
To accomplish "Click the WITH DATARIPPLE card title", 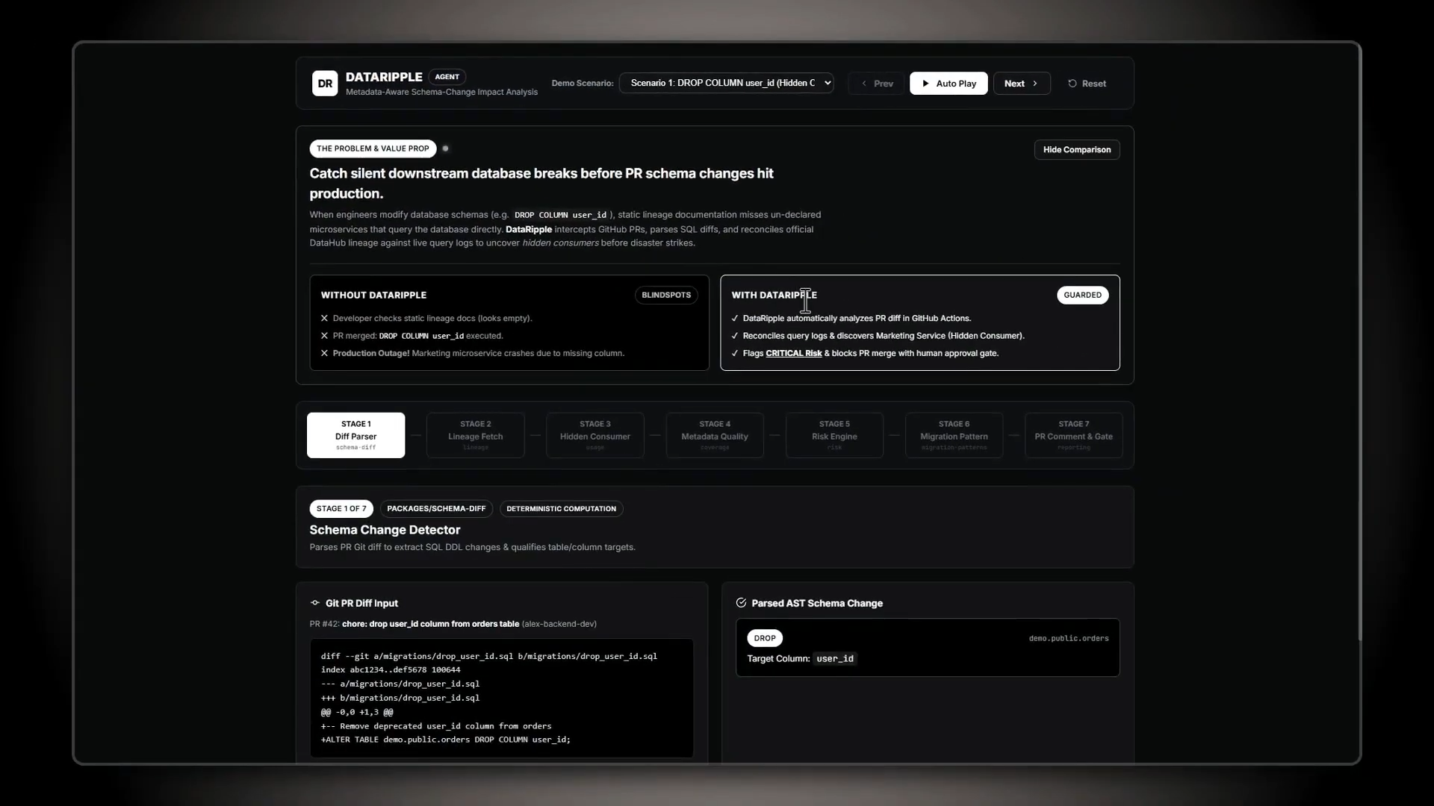I will click(x=774, y=296).
